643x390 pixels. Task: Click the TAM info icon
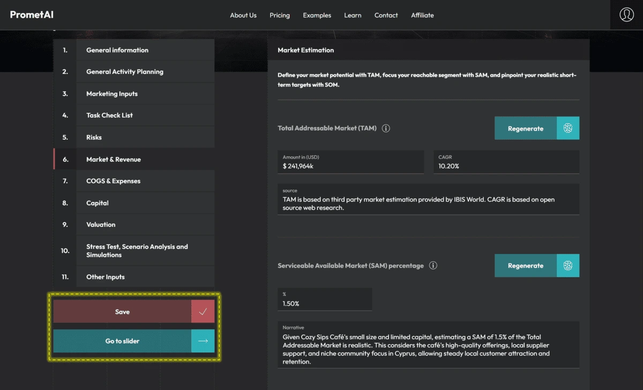click(386, 129)
